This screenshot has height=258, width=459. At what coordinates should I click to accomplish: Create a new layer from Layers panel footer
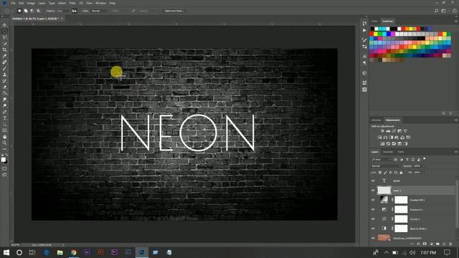point(444,244)
